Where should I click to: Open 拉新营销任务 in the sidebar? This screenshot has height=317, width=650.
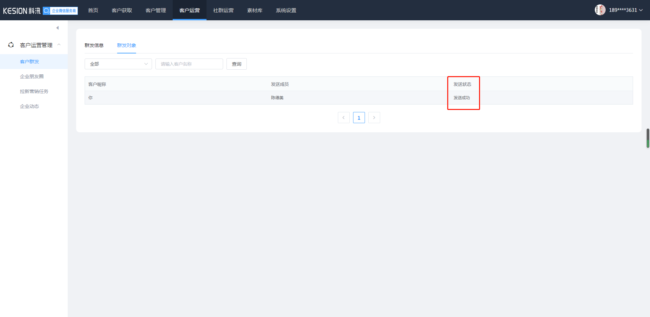click(x=34, y=91)
